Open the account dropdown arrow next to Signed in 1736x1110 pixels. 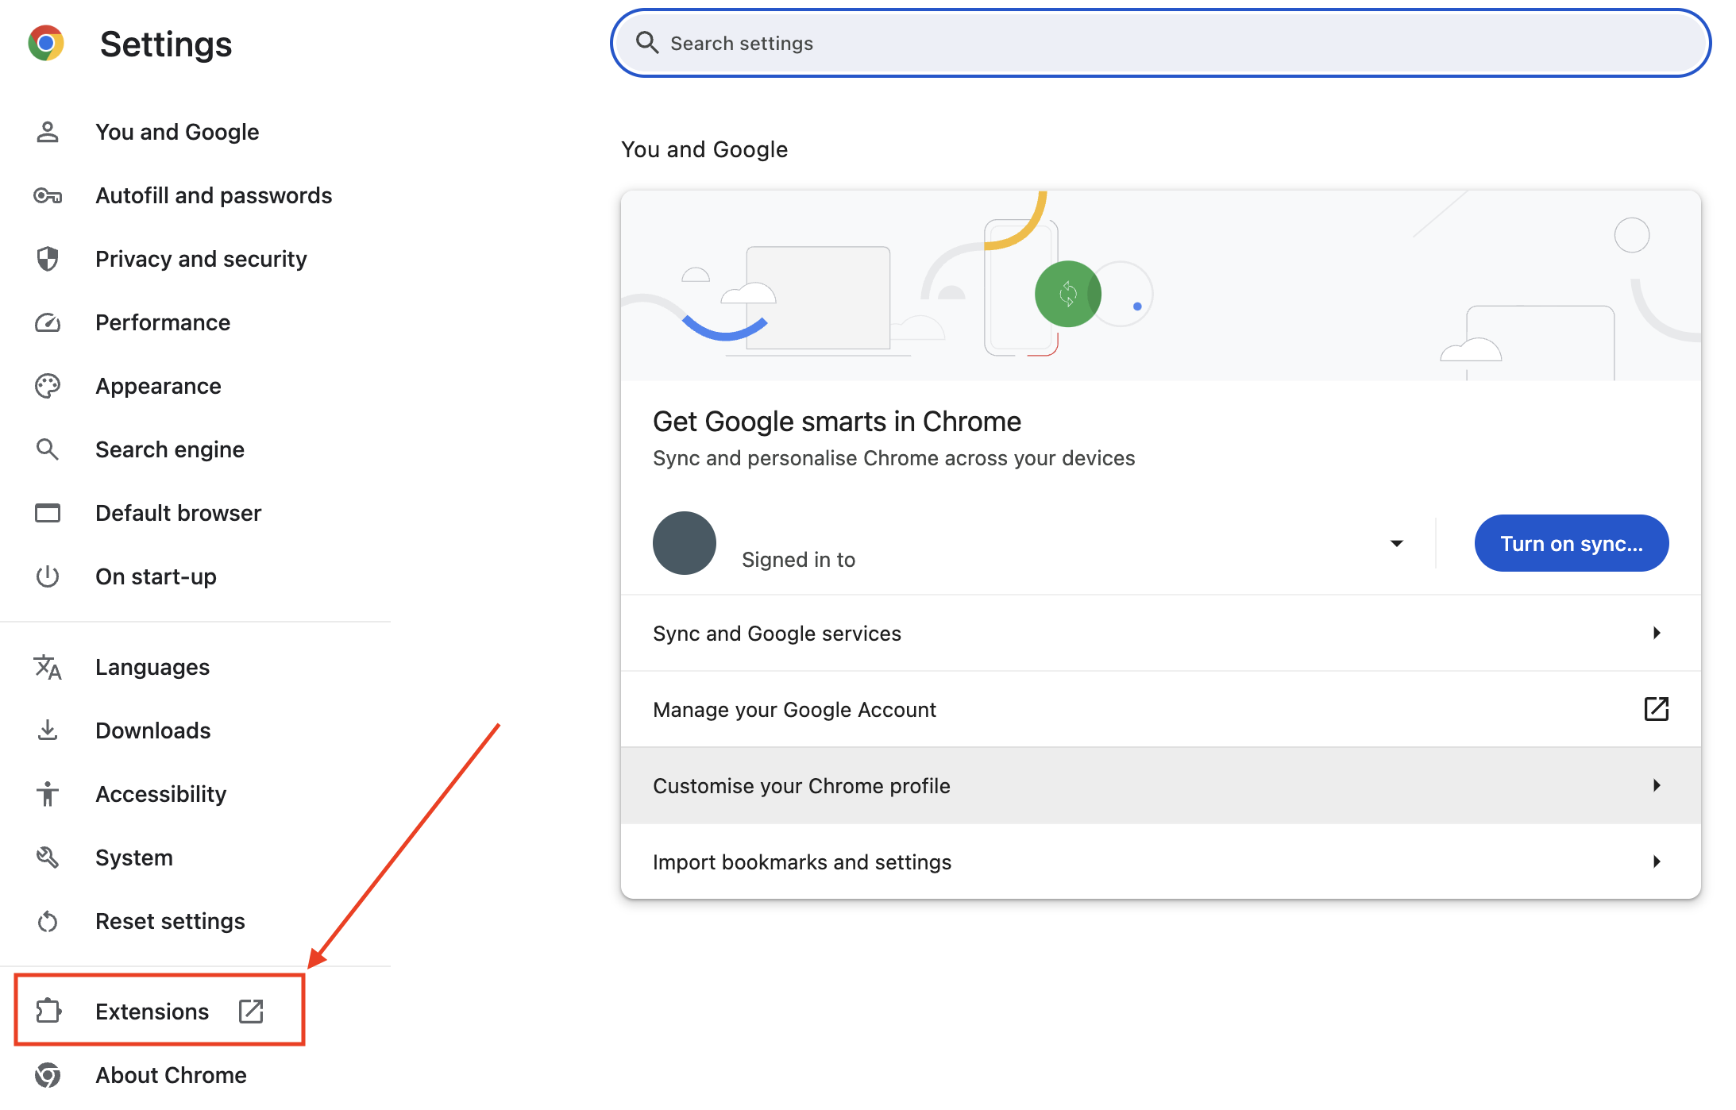pyautogui.click(x=1396, y=543)
